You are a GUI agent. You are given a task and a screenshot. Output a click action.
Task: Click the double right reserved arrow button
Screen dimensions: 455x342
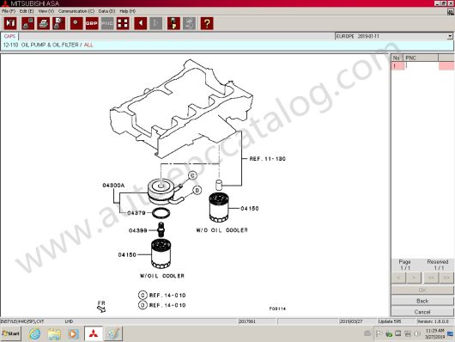tap(446, 278)
